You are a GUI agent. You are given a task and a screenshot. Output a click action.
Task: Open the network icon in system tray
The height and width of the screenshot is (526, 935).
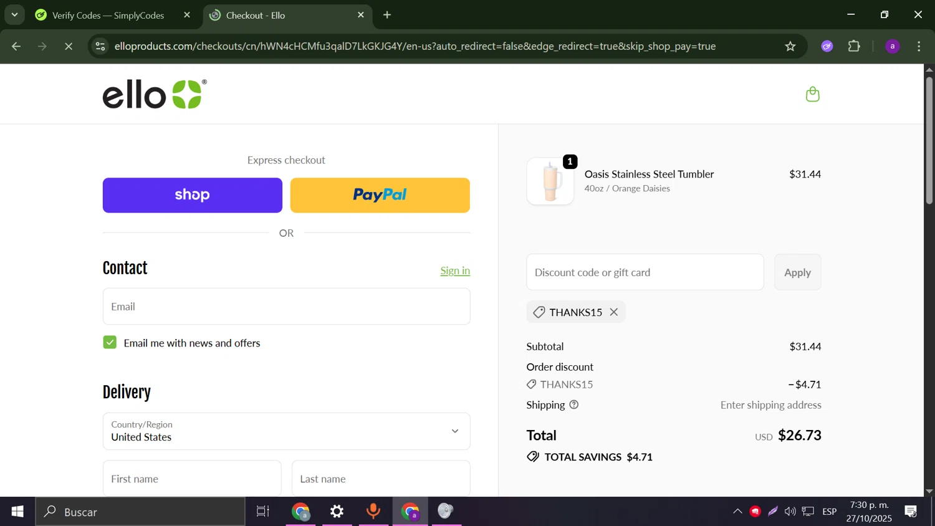808,512
